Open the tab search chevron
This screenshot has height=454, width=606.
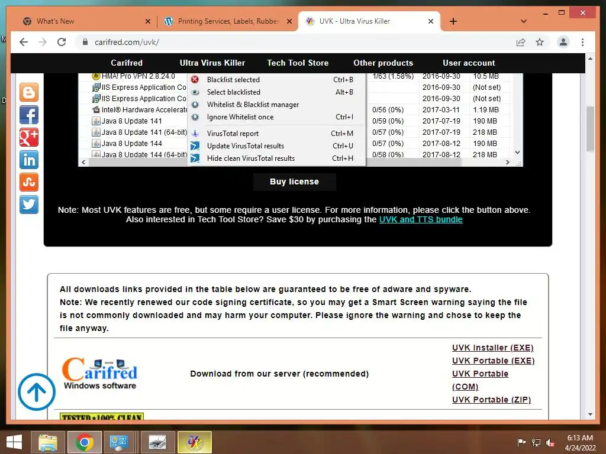(524, 22)
